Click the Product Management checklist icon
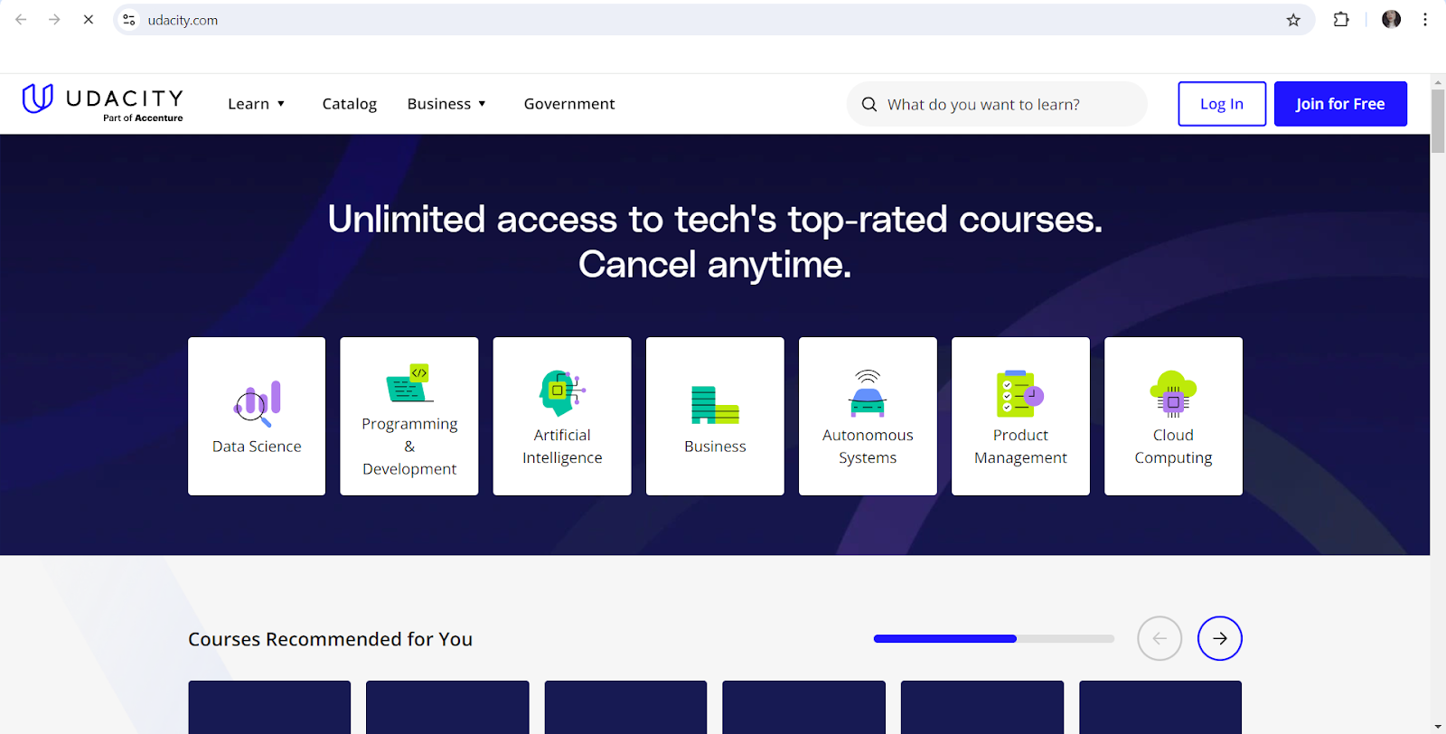Image resolution: width=1446 pixels, height=734 pixels. coord(1020,393)
